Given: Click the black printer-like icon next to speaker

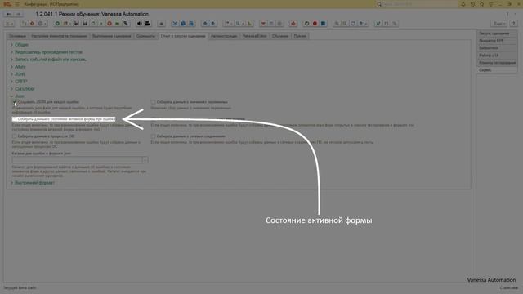Looking at the screenshot, I should coord(147,24).
